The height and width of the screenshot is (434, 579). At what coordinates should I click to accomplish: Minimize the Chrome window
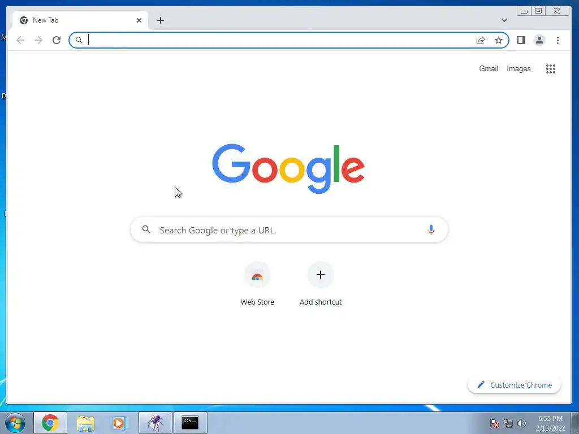pos(524,11)
